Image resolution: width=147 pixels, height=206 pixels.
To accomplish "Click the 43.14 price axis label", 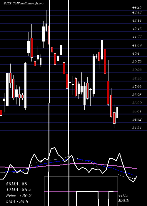I will tap(137, 21).
